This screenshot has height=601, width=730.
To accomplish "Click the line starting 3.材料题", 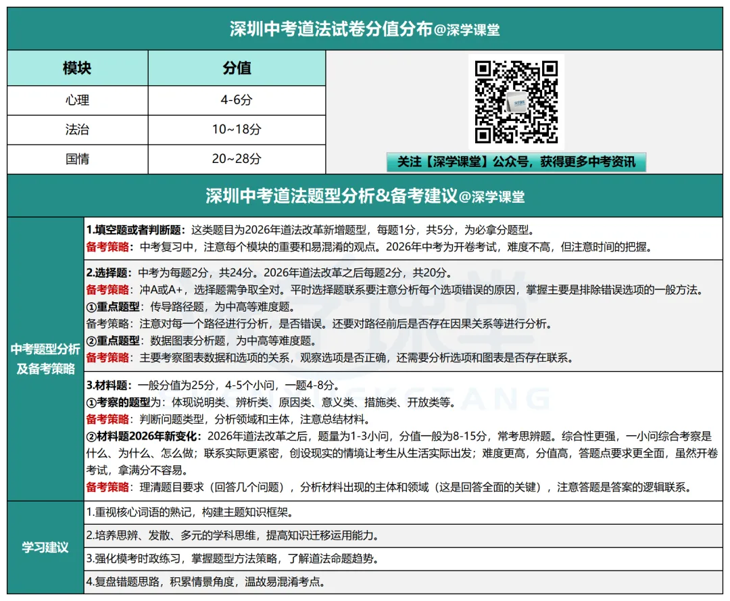I will (213, 385).
